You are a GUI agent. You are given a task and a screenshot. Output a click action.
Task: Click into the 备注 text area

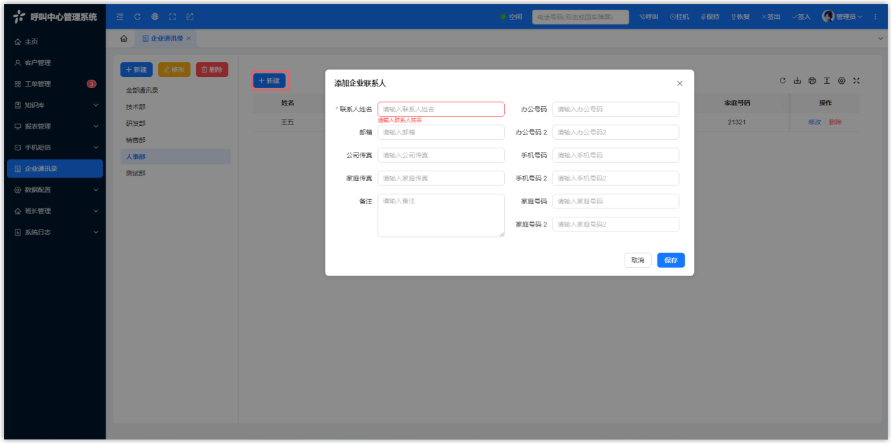(440, 215)
